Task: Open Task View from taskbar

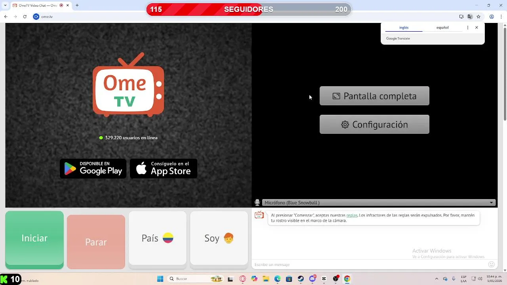Action: click(230, 279)
